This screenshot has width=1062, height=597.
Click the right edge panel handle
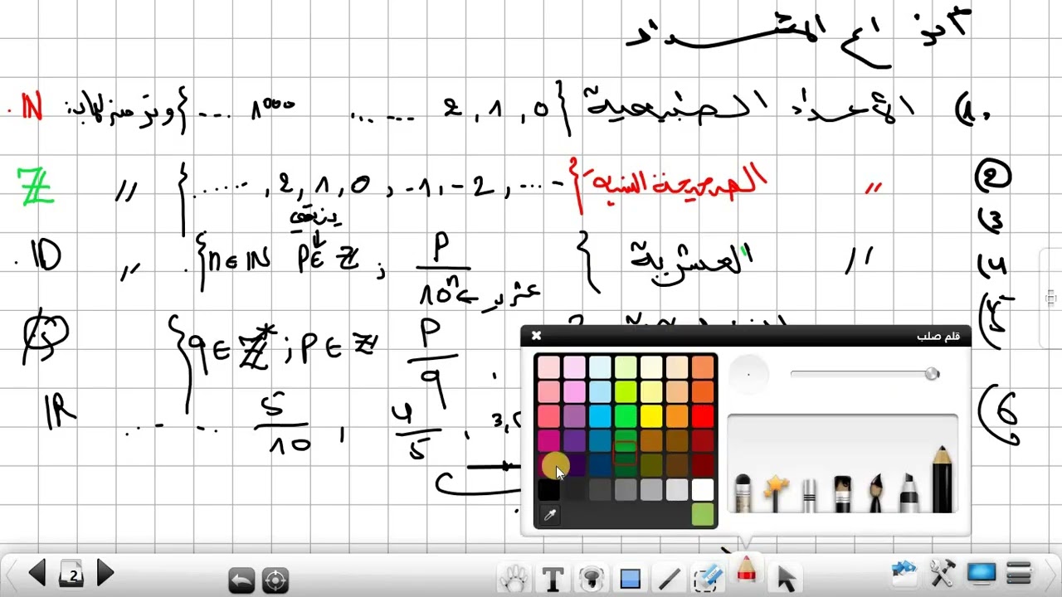click(1050, 297)
